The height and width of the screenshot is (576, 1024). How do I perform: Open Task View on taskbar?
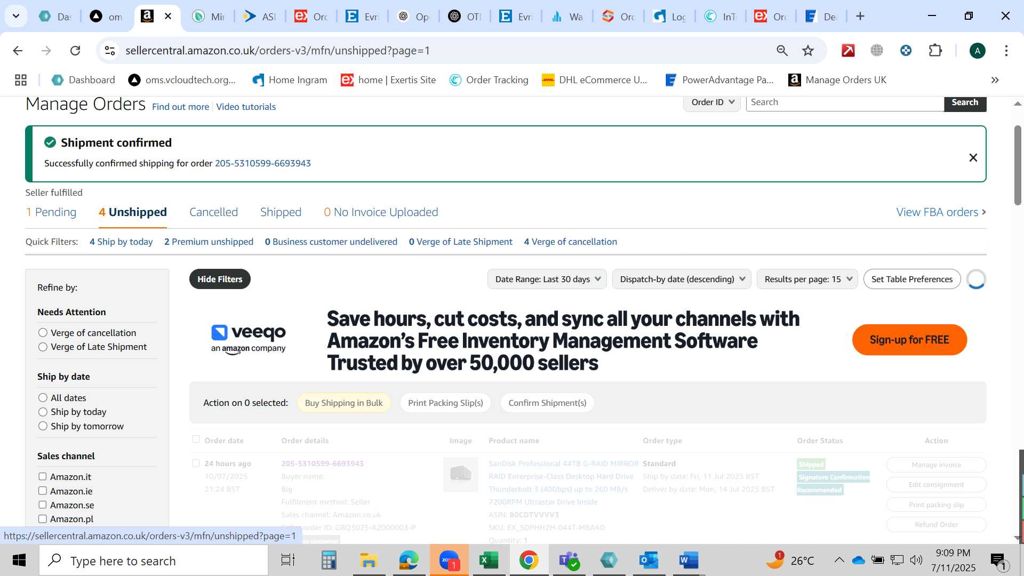287,561
